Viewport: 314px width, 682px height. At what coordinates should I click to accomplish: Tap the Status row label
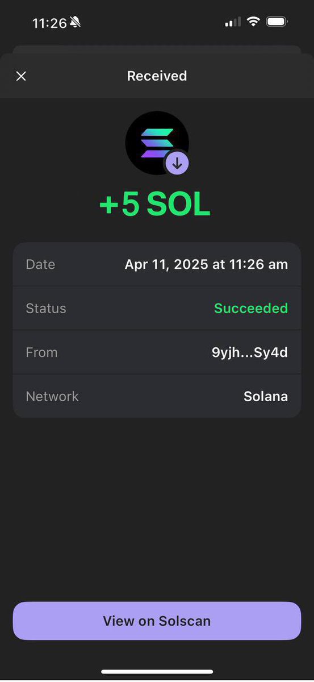(46, 309)
